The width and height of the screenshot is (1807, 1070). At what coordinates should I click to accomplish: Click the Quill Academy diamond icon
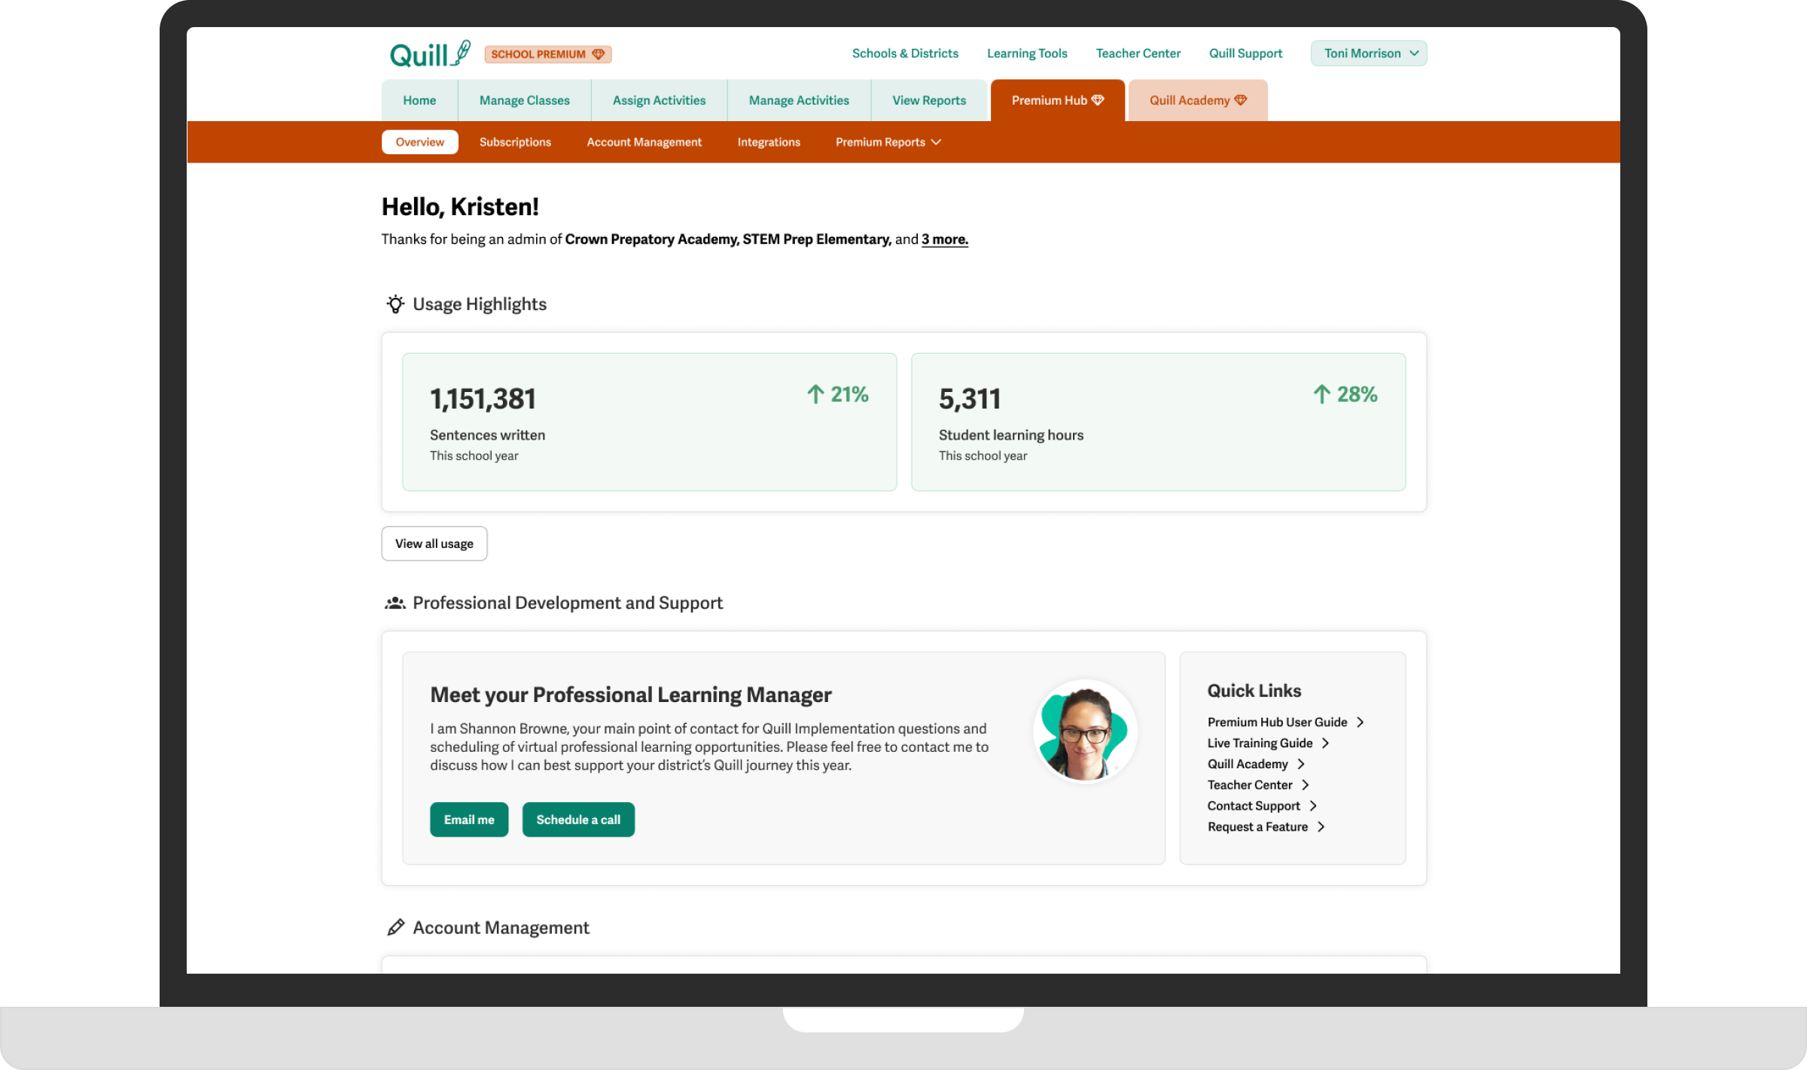click(x=1242, y=99)
